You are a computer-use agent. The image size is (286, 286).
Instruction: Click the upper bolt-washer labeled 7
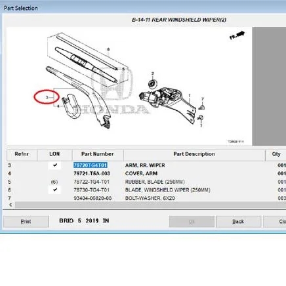[x=202, y=108]
